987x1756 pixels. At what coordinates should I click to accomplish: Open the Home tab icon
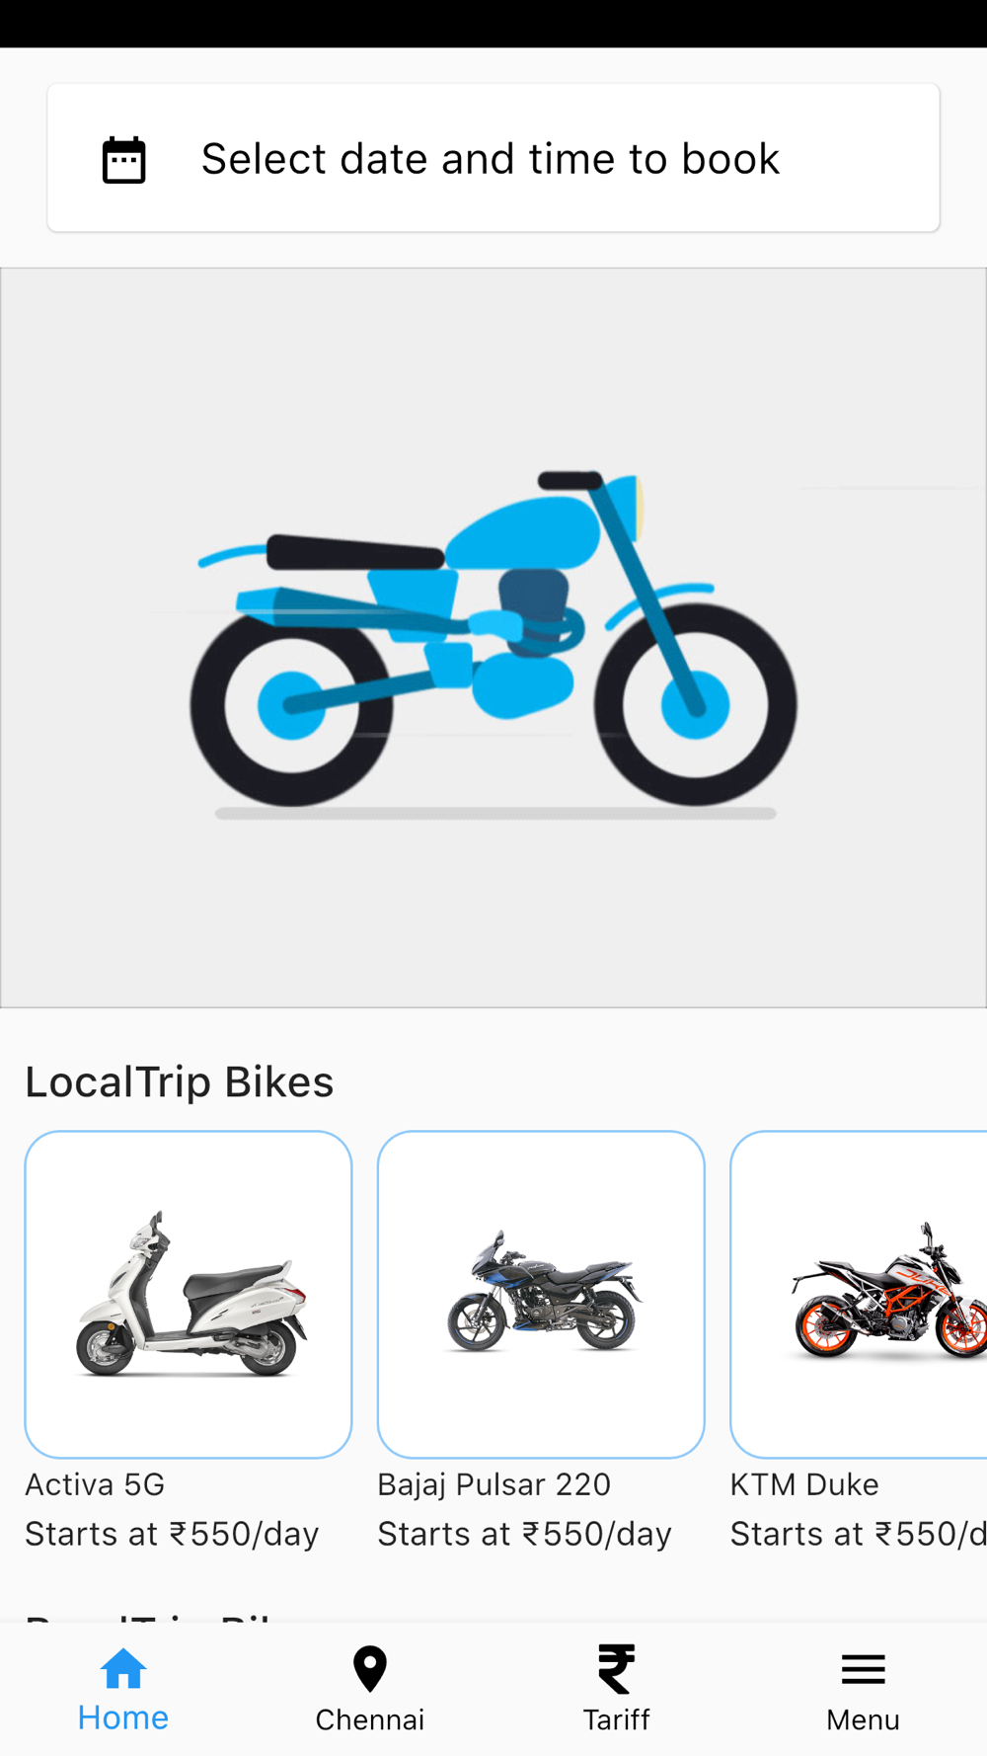(x=123, y=1669)
